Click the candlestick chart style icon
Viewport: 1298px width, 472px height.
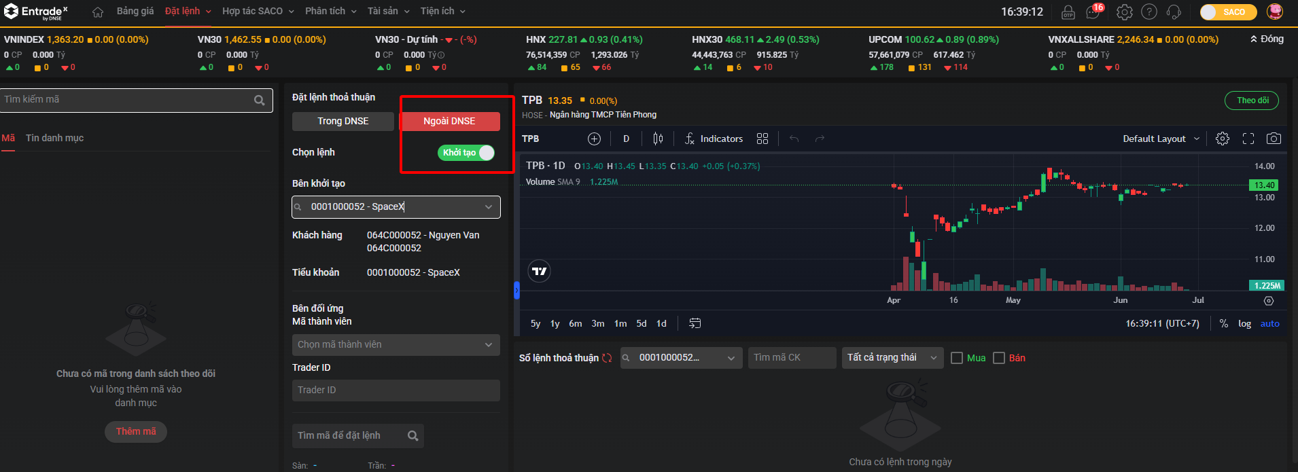[x=658, y=139]
